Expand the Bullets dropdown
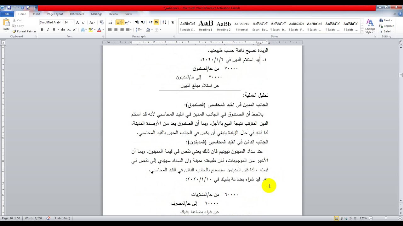The height and width of the screenshot is (226, 403). click(114, 22)
